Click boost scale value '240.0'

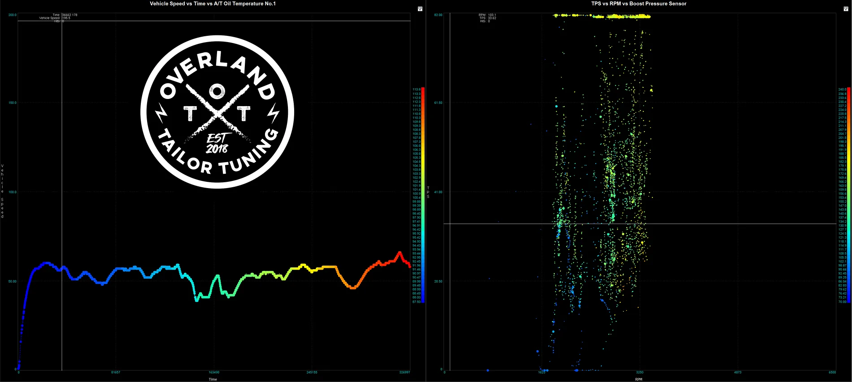pyautogui.click(x=842, y=90)
